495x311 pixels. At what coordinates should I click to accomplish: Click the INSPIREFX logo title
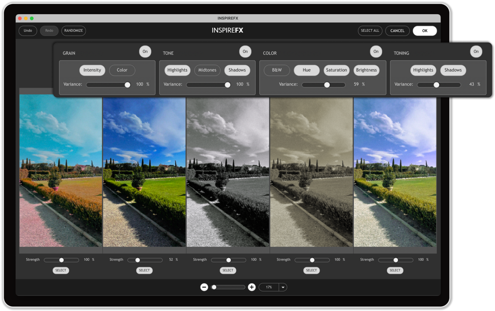click(x=227, y=30)
